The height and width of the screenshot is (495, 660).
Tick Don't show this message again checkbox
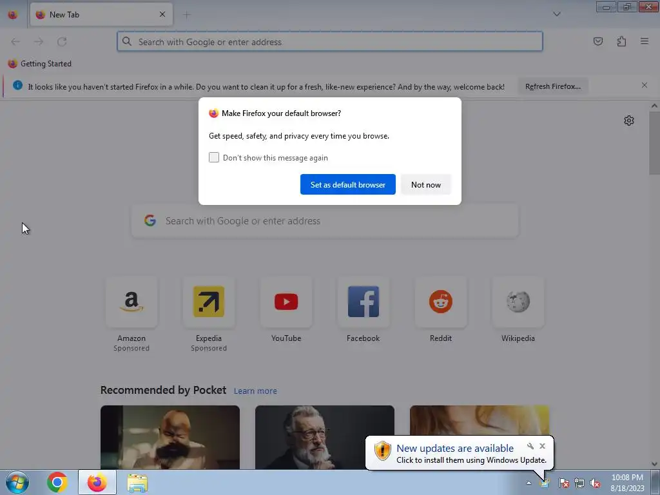214,157
